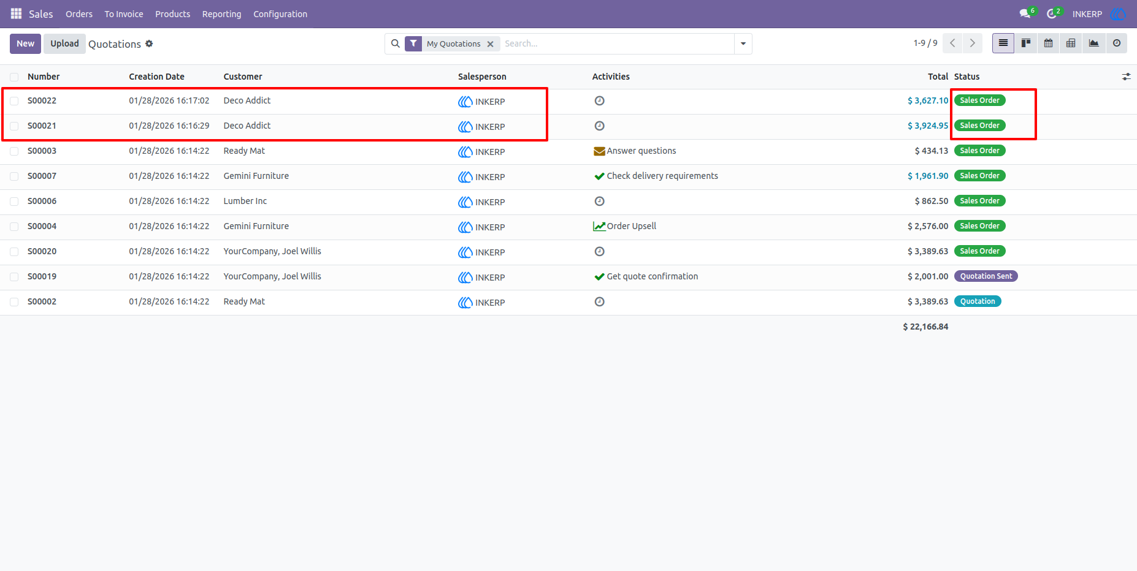Go to previous page of records
Viewport: 1137px width, 571px height.
coord(952,43)
